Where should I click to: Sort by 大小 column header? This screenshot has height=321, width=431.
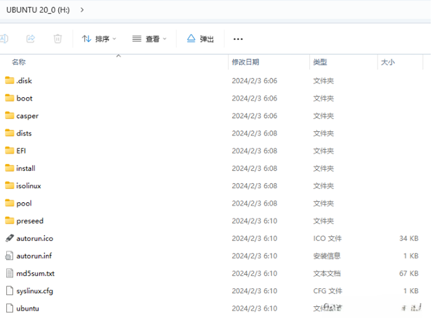coord(388,62)
